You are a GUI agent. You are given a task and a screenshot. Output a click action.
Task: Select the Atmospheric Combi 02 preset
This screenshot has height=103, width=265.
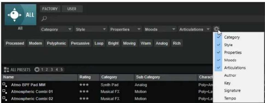click(32, 98)
